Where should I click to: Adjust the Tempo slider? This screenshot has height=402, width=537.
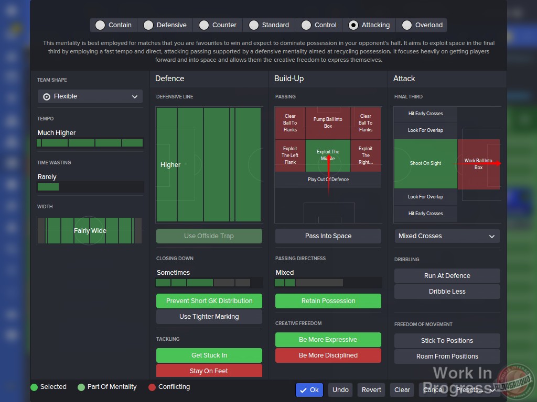click(90, 142)
